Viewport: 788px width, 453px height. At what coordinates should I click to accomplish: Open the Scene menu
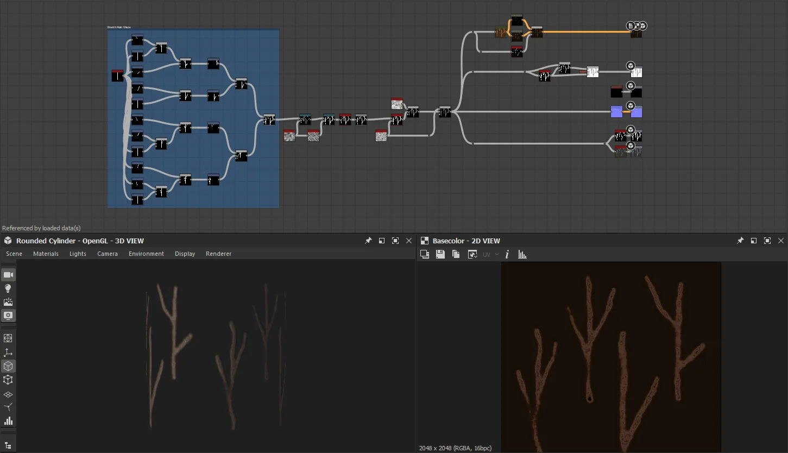click(x=14, y=254)
